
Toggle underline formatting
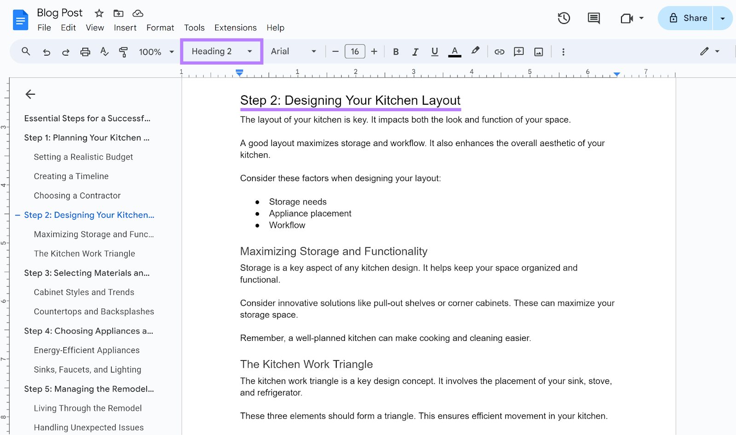coord(434,51)
